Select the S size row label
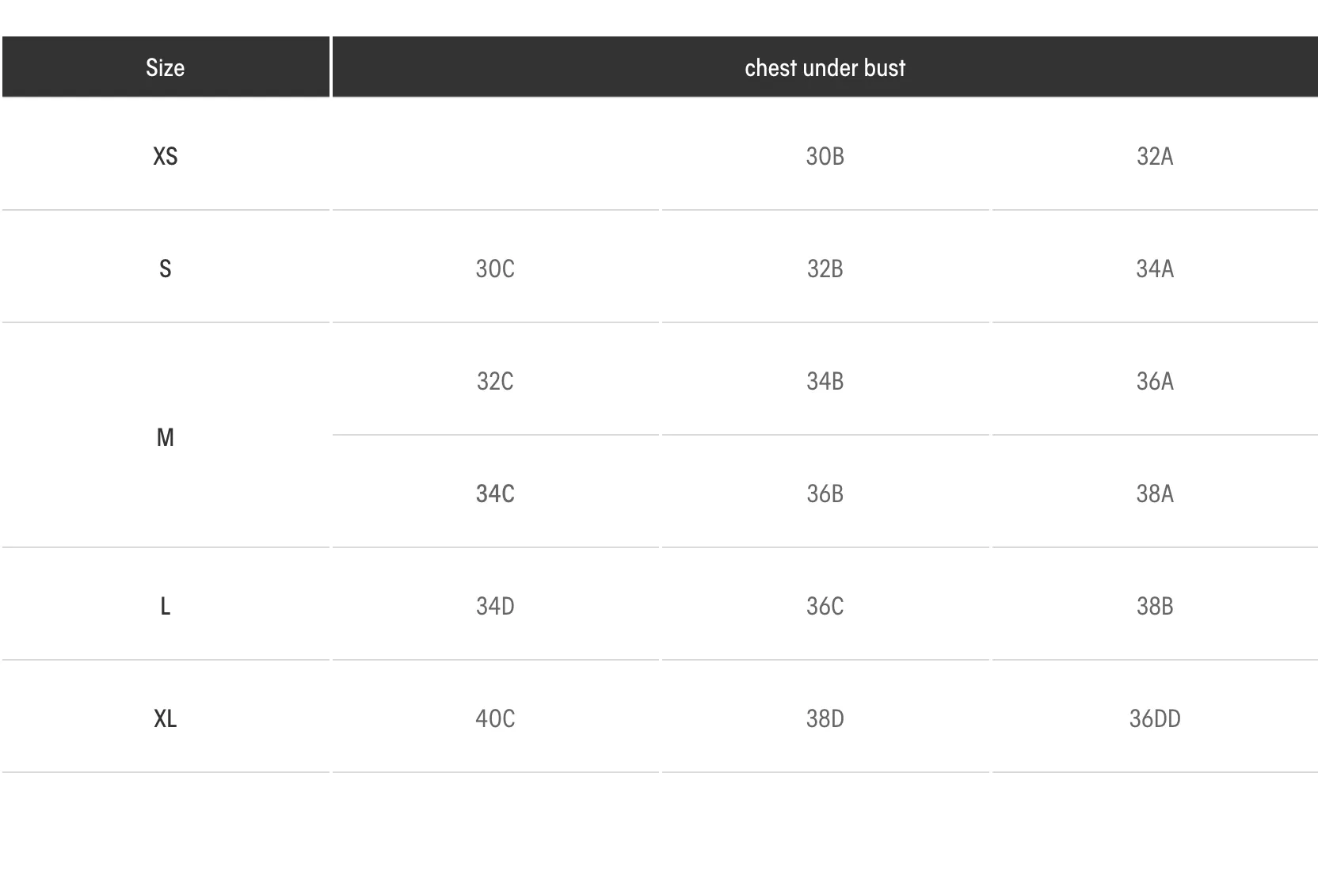 pos(165,268)
